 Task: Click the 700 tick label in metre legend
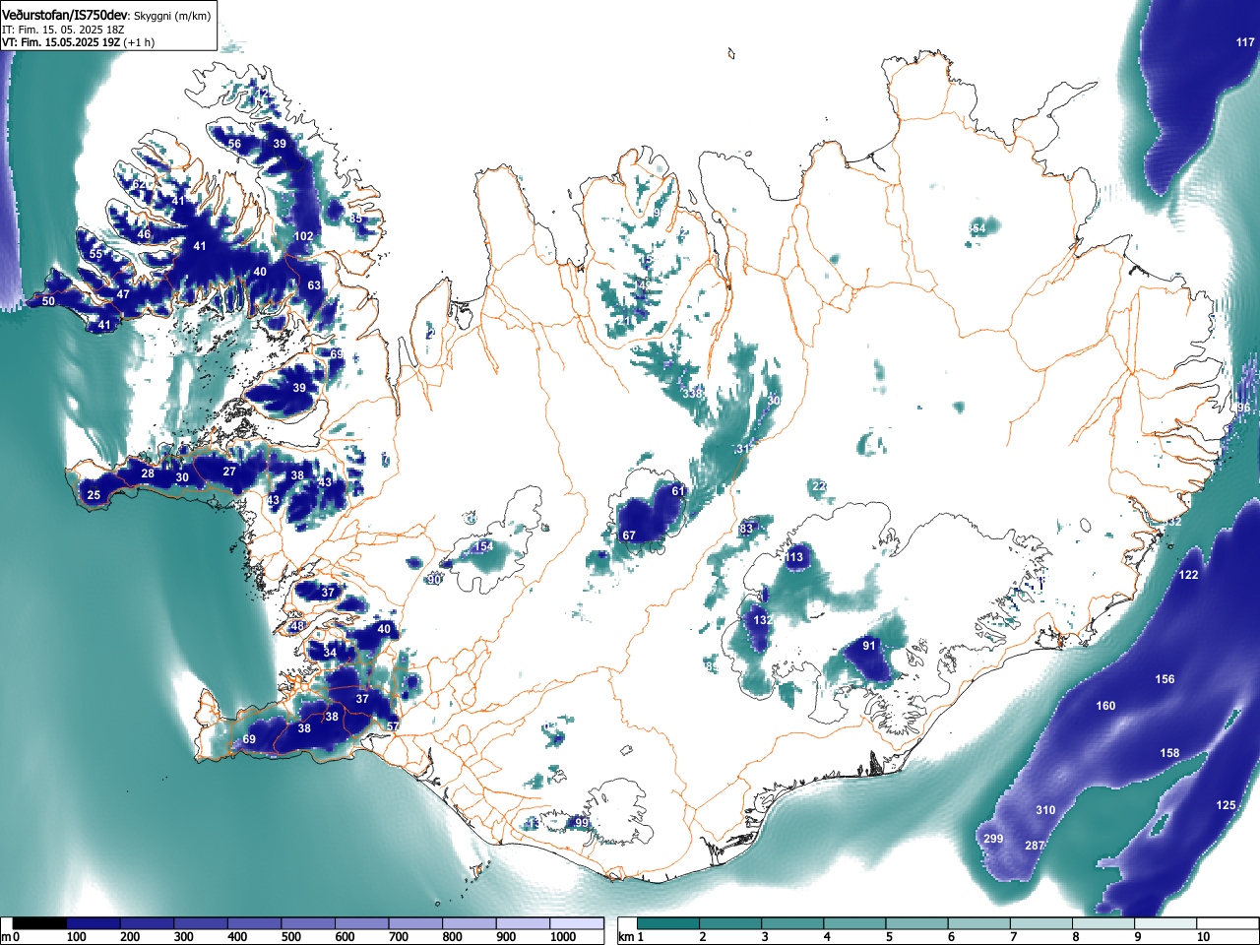click(398, 937)
